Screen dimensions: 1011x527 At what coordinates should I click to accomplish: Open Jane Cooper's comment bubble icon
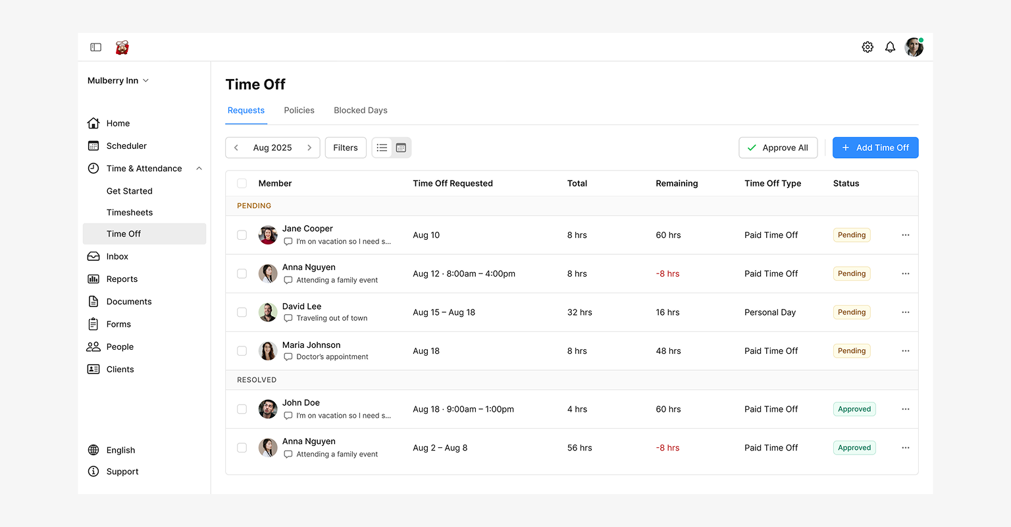(288, 242)
